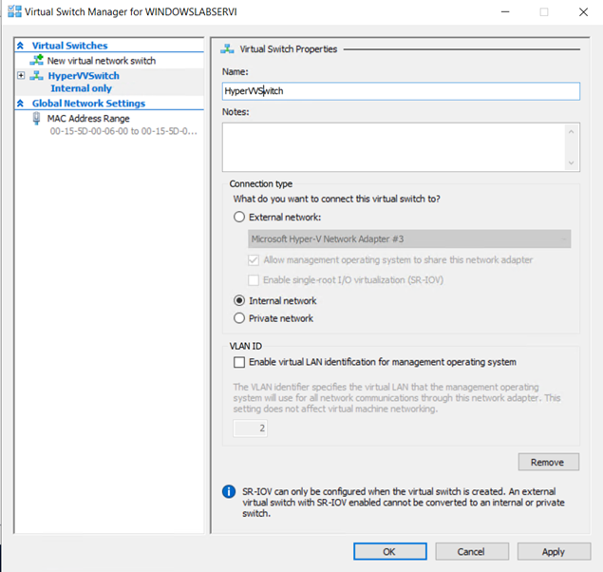Click the VLAN identifier number field
The image size is (603, 572).
point(250,429)
